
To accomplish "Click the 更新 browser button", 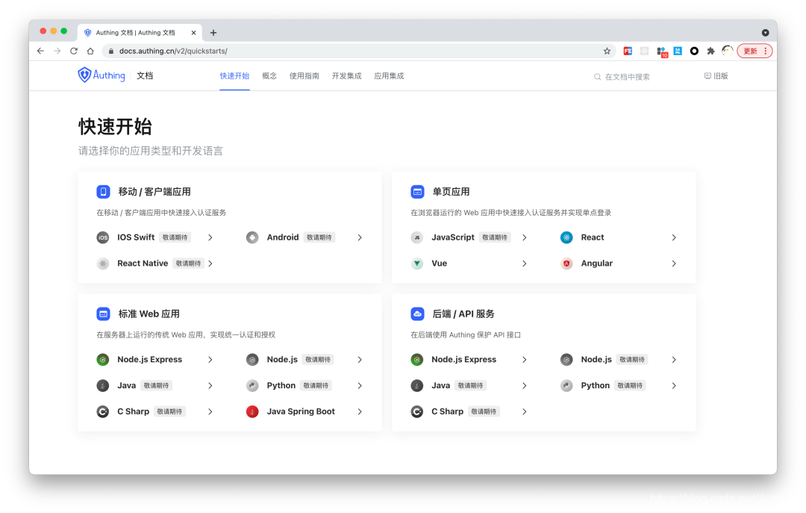I will [751, 50].
